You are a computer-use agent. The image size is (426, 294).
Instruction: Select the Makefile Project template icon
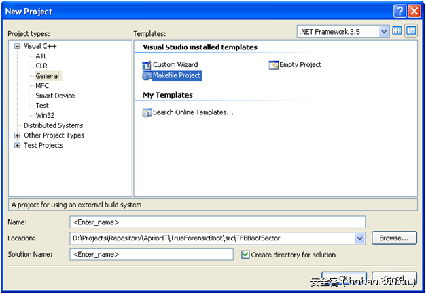click(147, 76)
